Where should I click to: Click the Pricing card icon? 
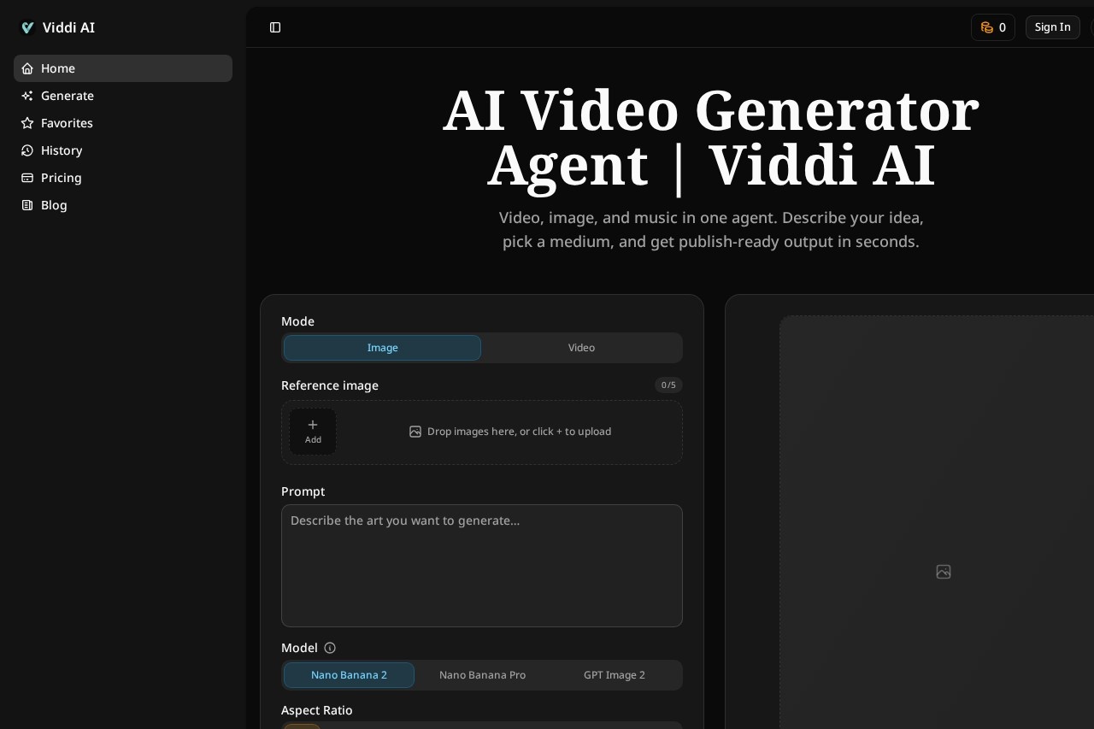[x=27, y=178]
